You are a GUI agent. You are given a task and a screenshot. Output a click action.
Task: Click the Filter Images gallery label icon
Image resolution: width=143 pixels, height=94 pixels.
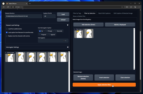(75, 29)
